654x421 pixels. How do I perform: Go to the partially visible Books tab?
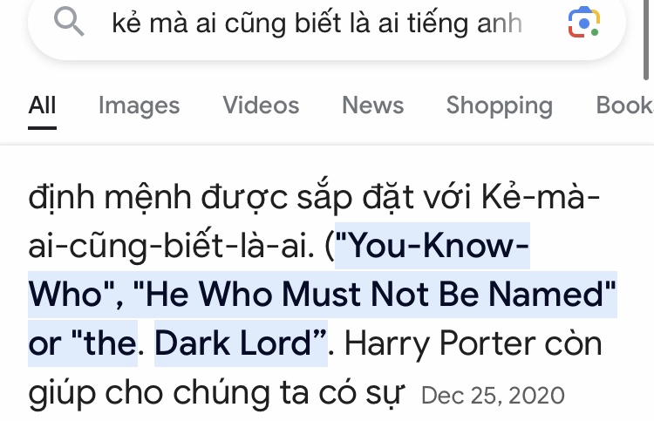[625, 105]
